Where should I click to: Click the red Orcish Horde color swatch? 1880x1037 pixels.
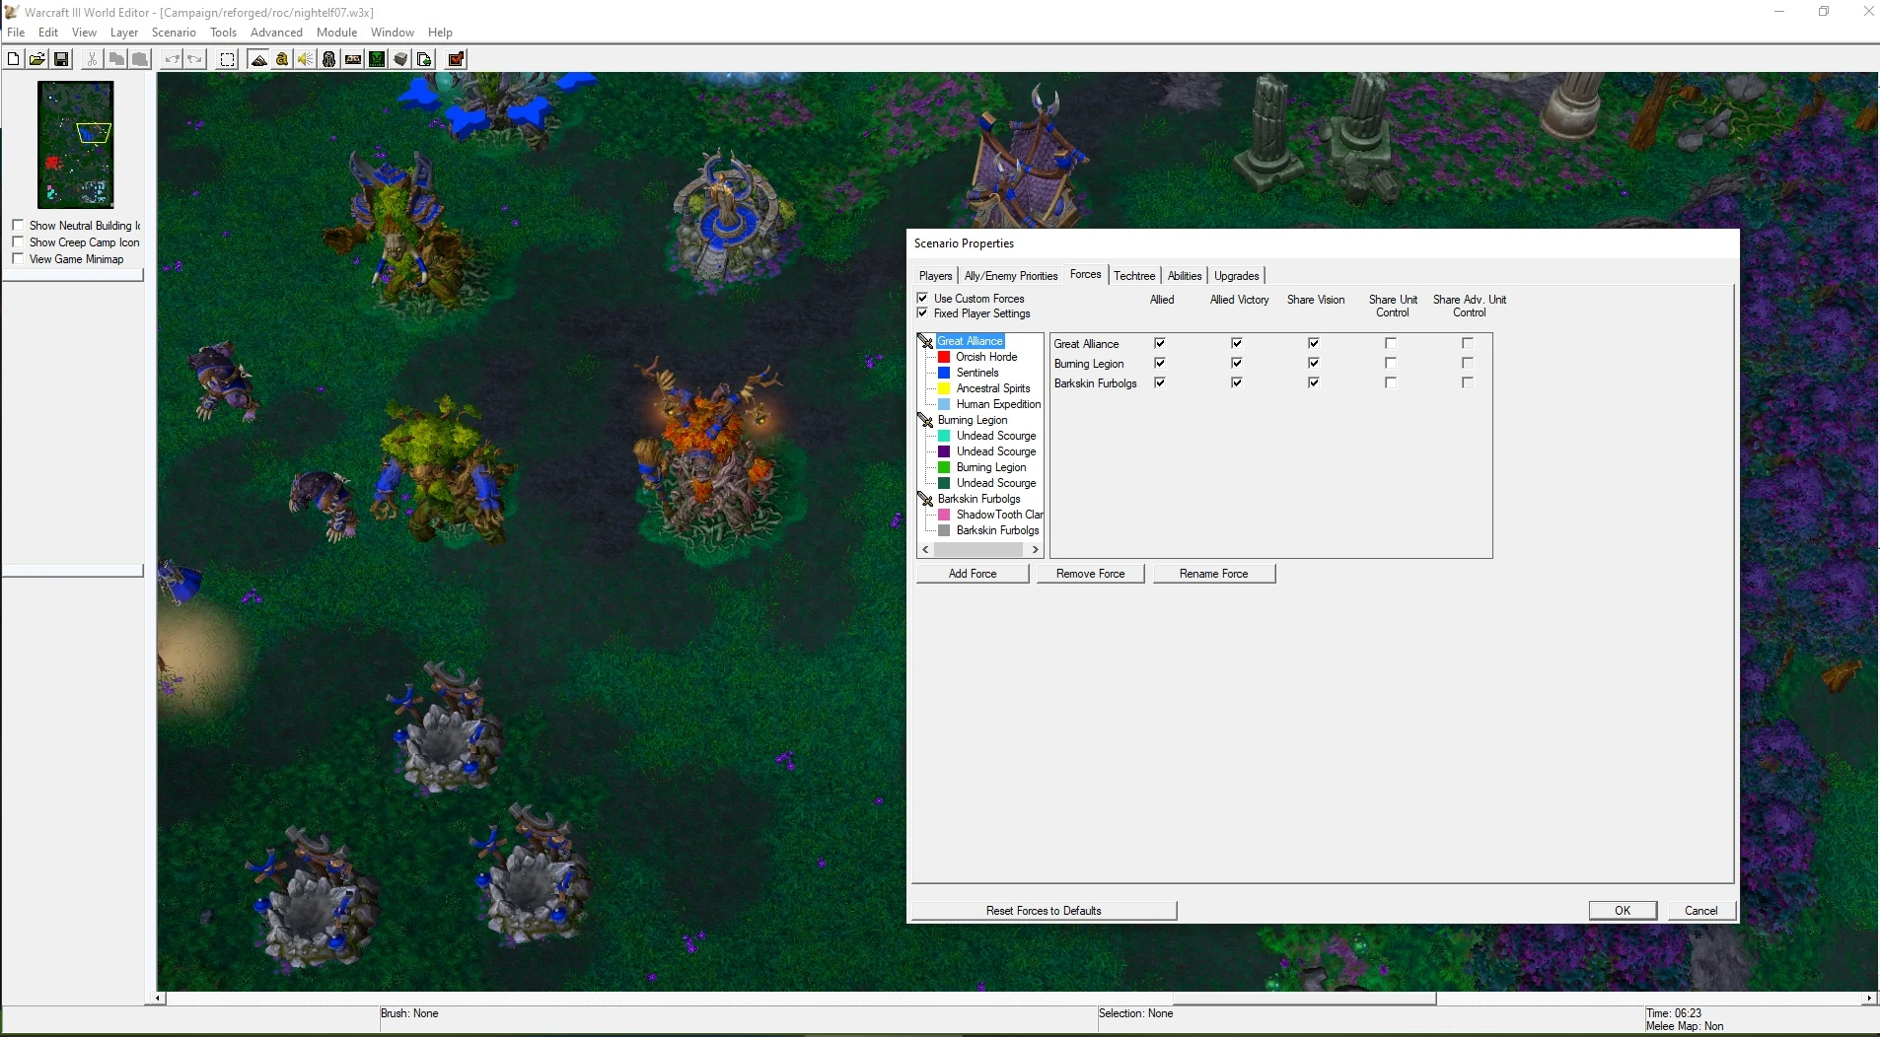(944, 357)
